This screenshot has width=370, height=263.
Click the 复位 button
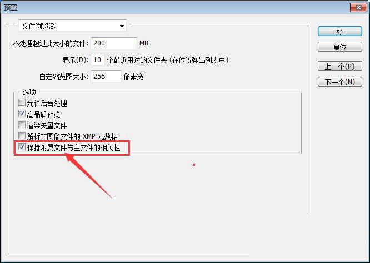pyautogui.click(x=340, y=47)
